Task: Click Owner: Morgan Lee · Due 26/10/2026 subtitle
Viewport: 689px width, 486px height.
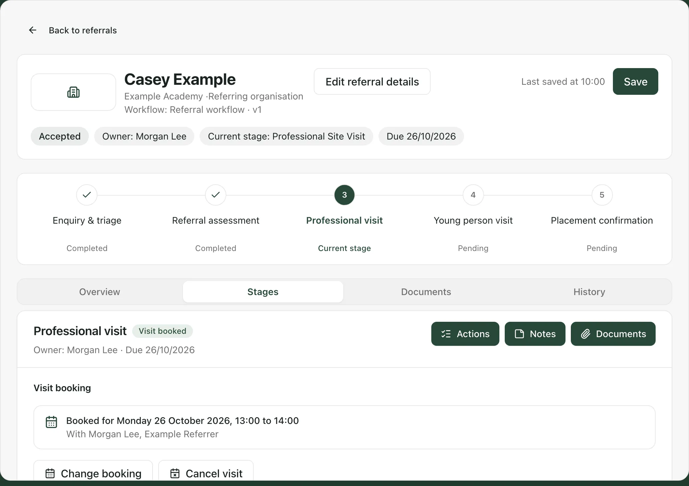Action: pos(114,350)
